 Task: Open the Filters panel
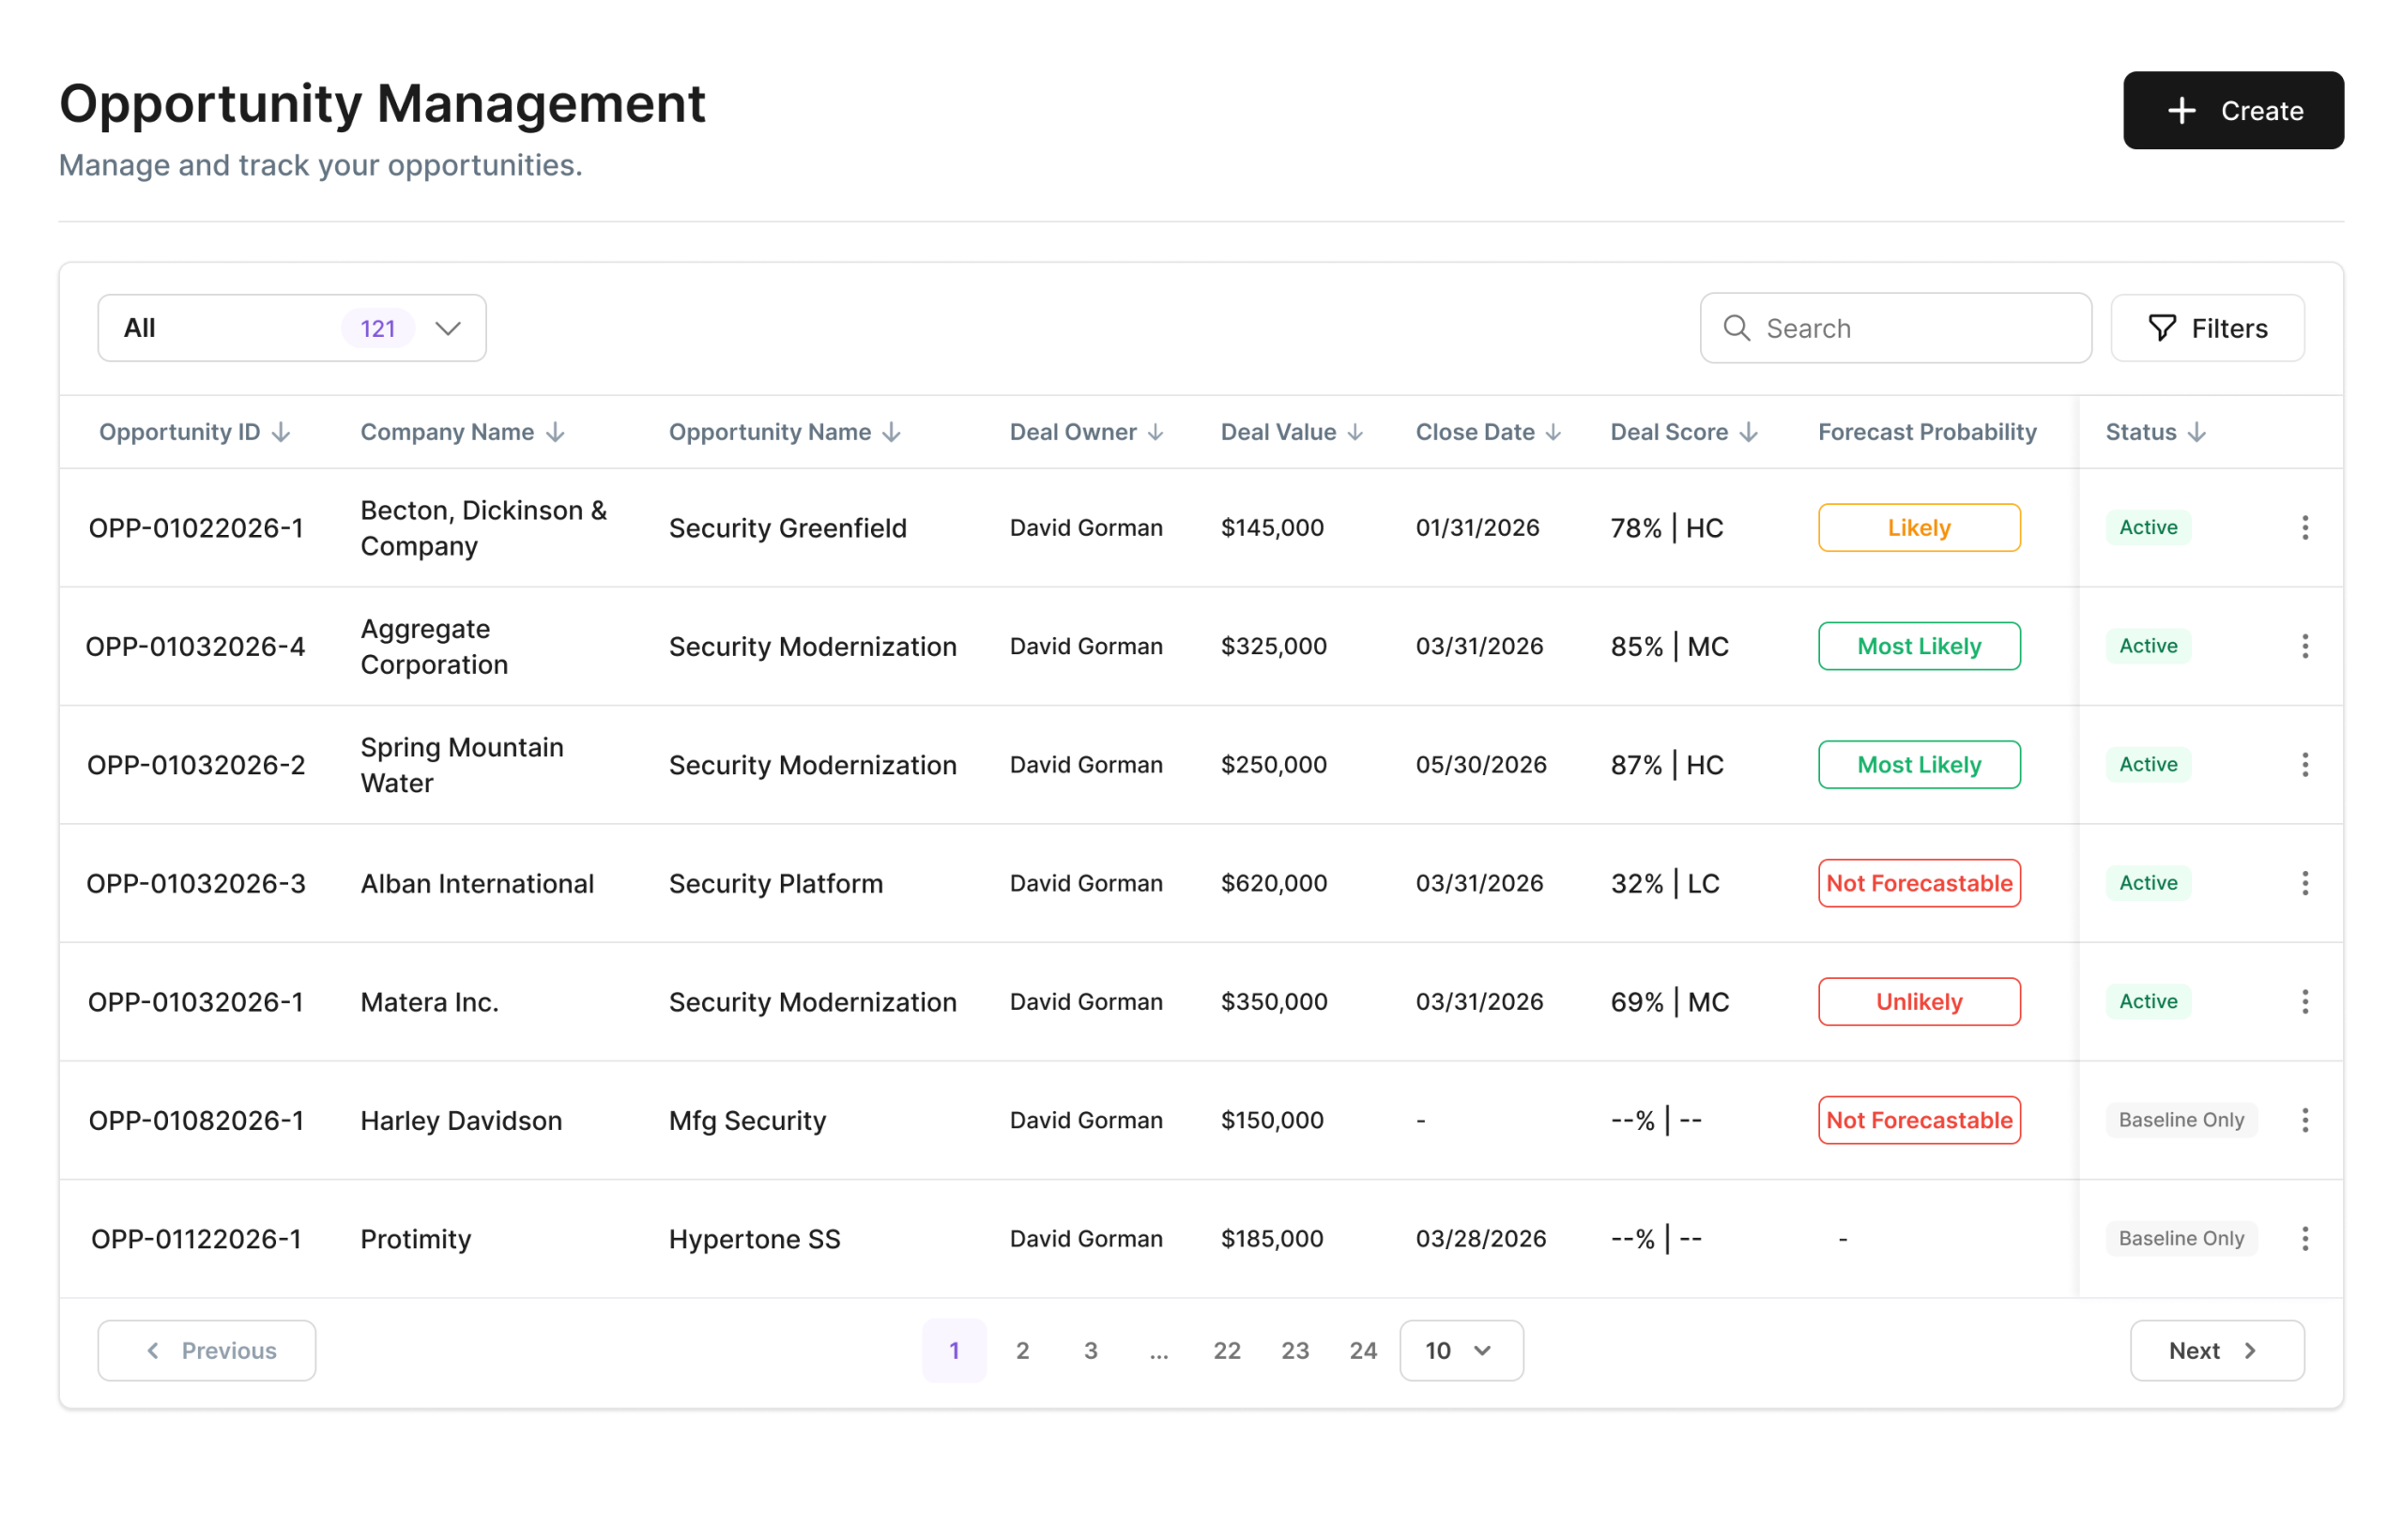click(2207, 328)
